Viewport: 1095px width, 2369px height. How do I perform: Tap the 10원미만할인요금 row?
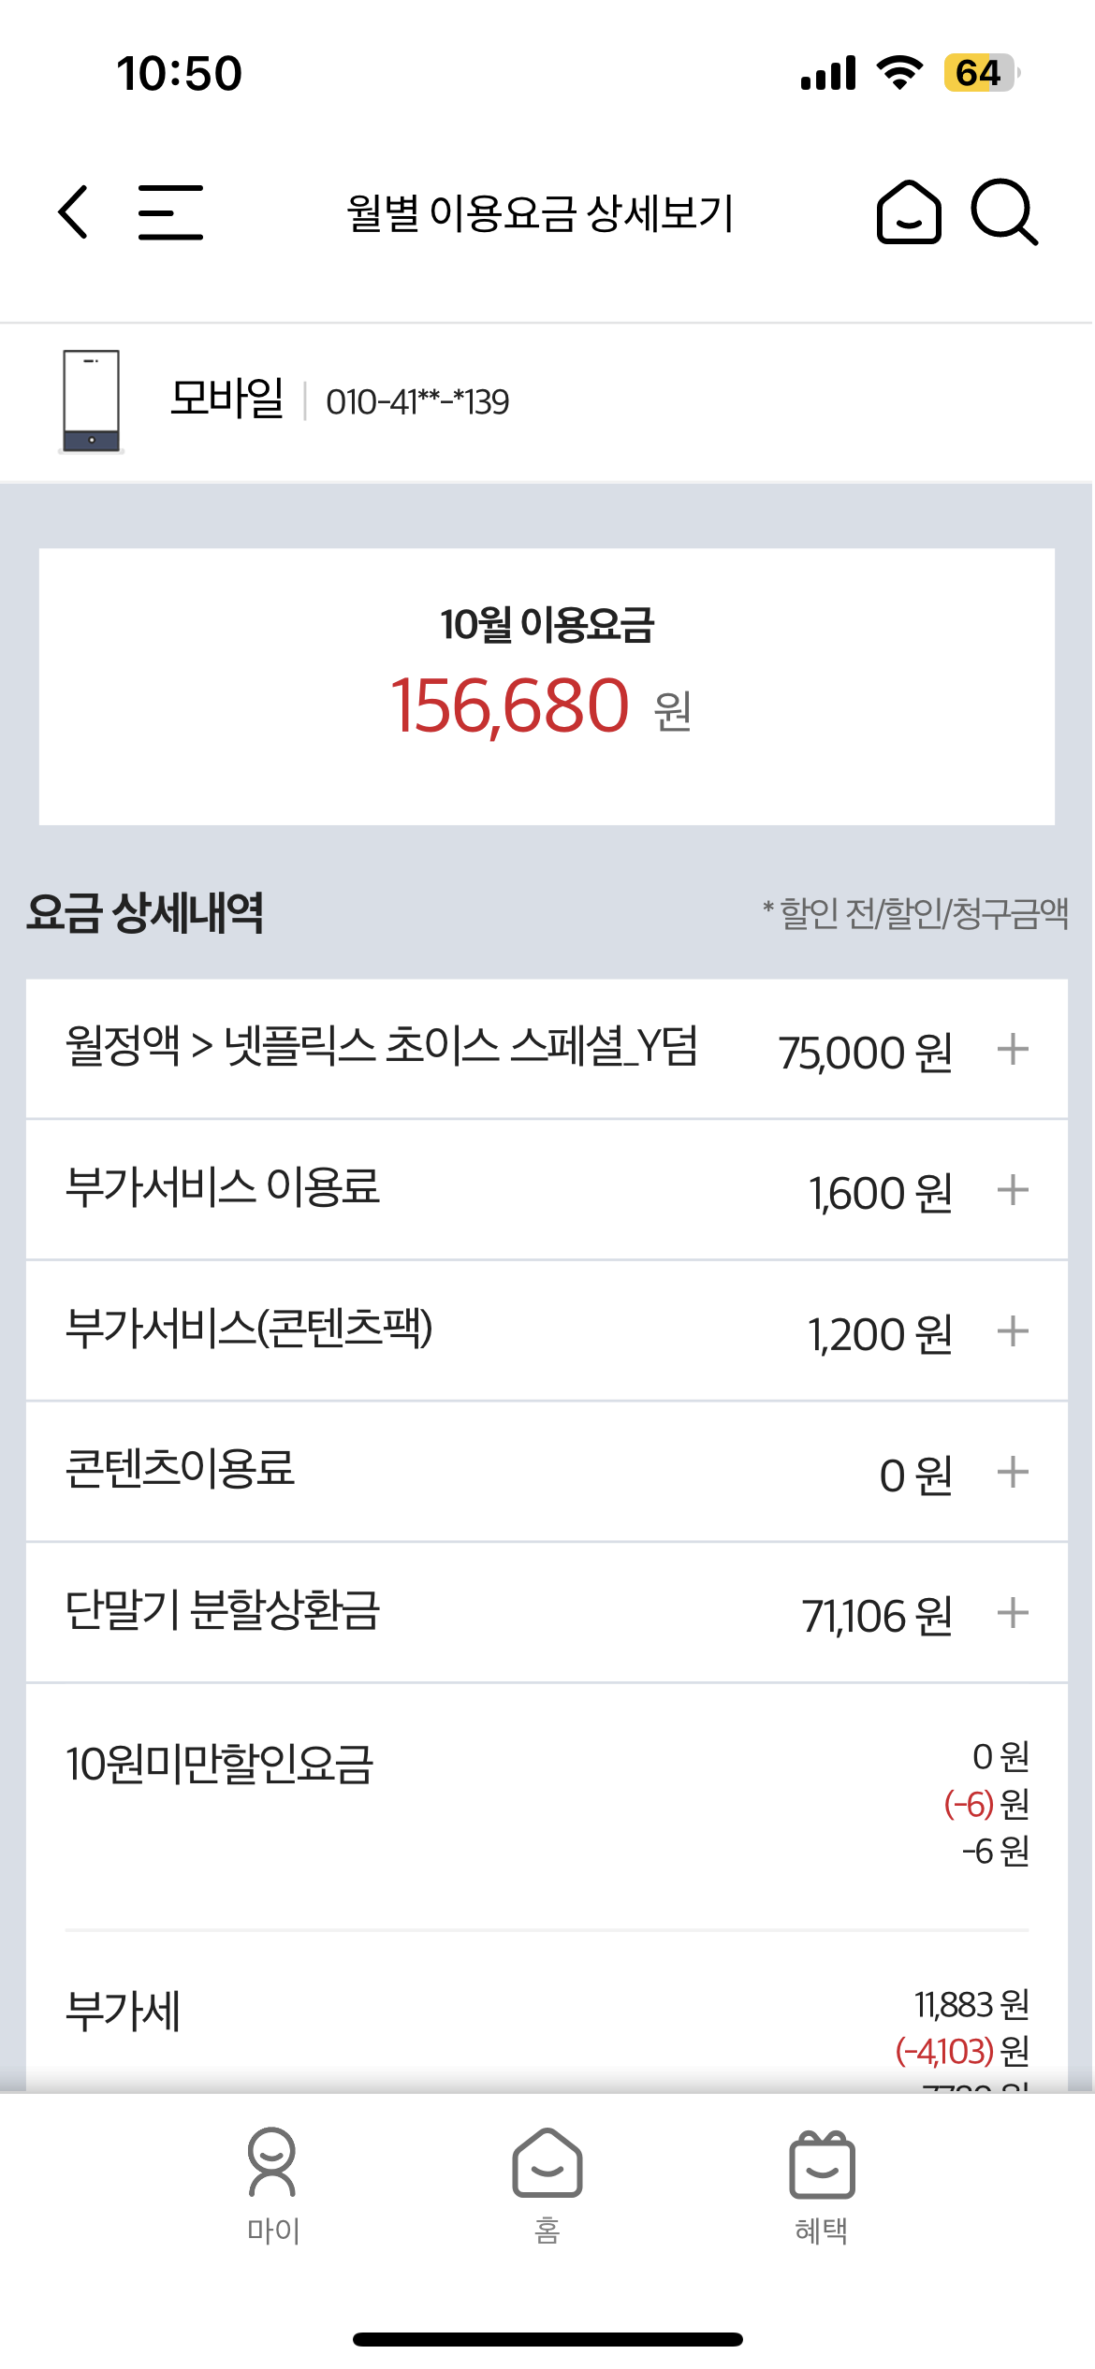219,1766
